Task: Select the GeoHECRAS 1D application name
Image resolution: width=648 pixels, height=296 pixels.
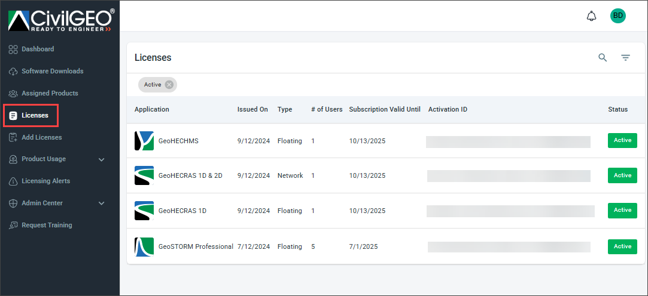Action: [182, 211]
